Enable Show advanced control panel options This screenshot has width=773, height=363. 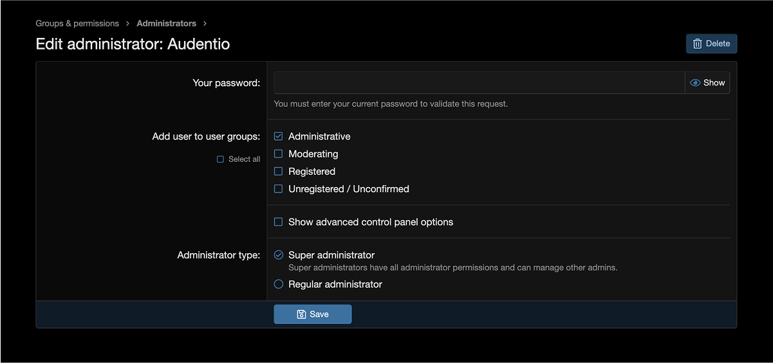pos(279,222)
